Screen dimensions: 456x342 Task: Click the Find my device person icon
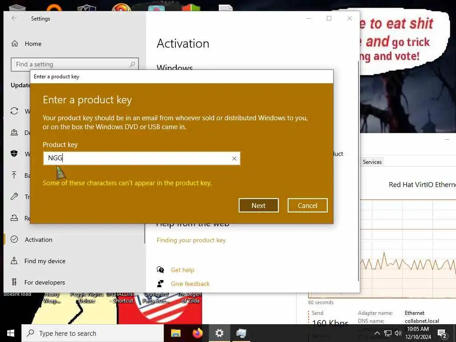click(14, 261)
